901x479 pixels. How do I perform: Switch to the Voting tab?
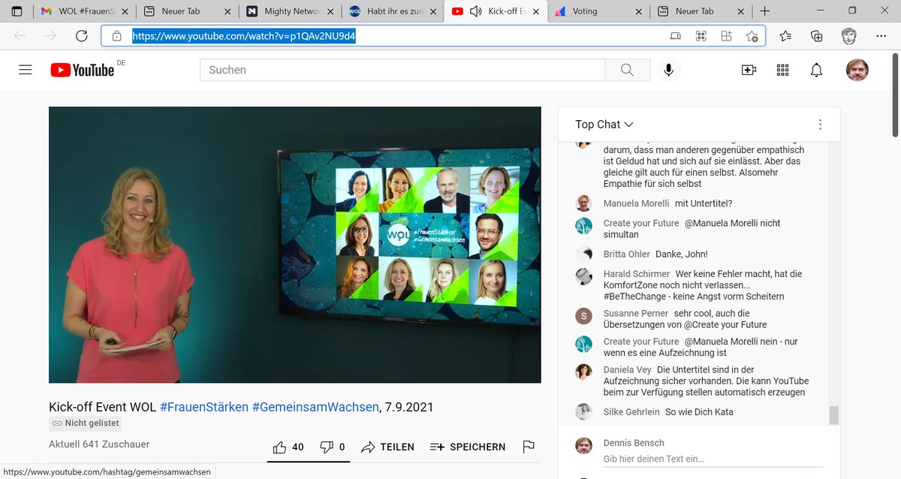click(x=599, y=11)
